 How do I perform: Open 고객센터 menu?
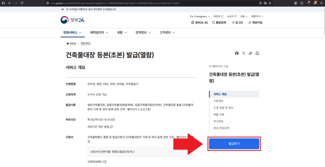167,33
